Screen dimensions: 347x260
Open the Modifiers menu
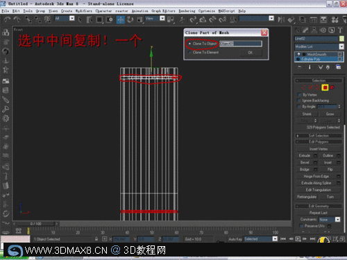[83, 11]
